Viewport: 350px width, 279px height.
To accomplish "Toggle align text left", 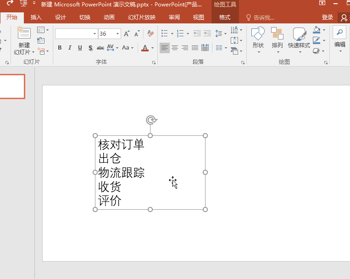I will pyautogui.click(x=165, y=48).
